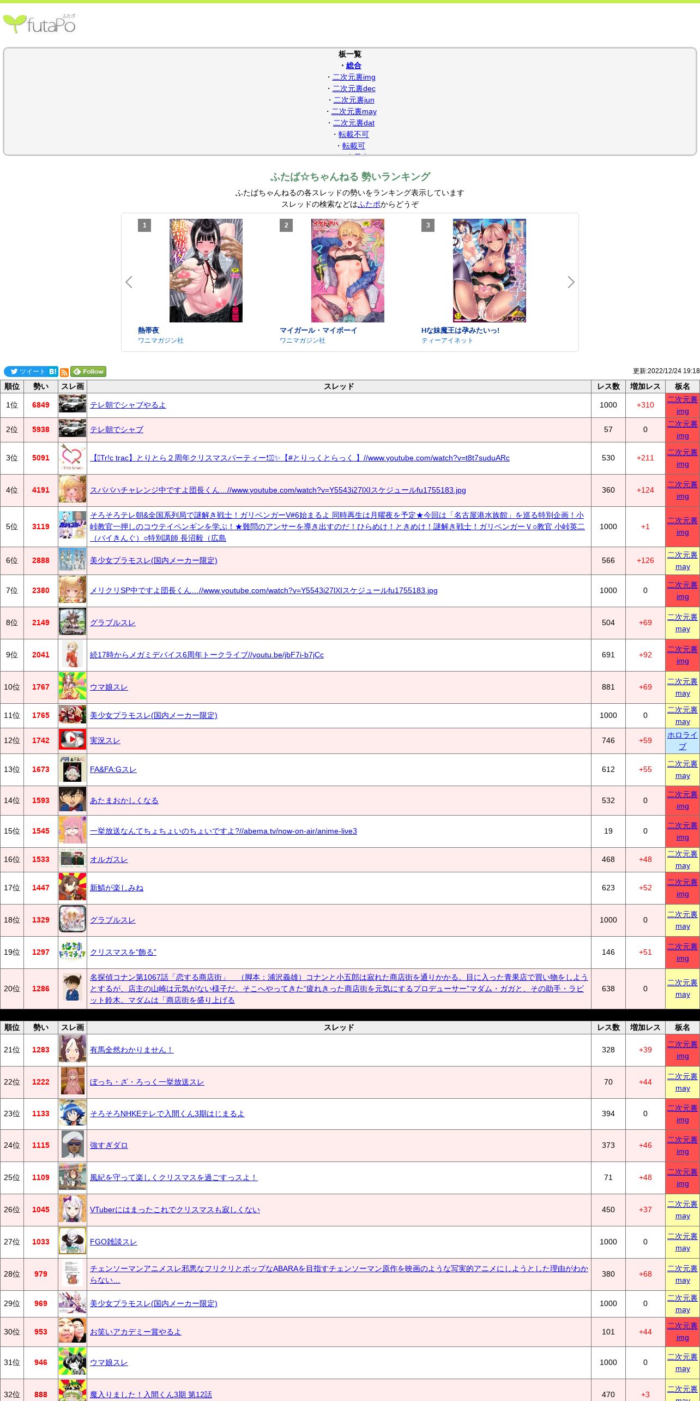Open VTuberにはまった thread link
Viewport: 700px width, 1401px height.
pyautogui.click(x=175, y=1210)
